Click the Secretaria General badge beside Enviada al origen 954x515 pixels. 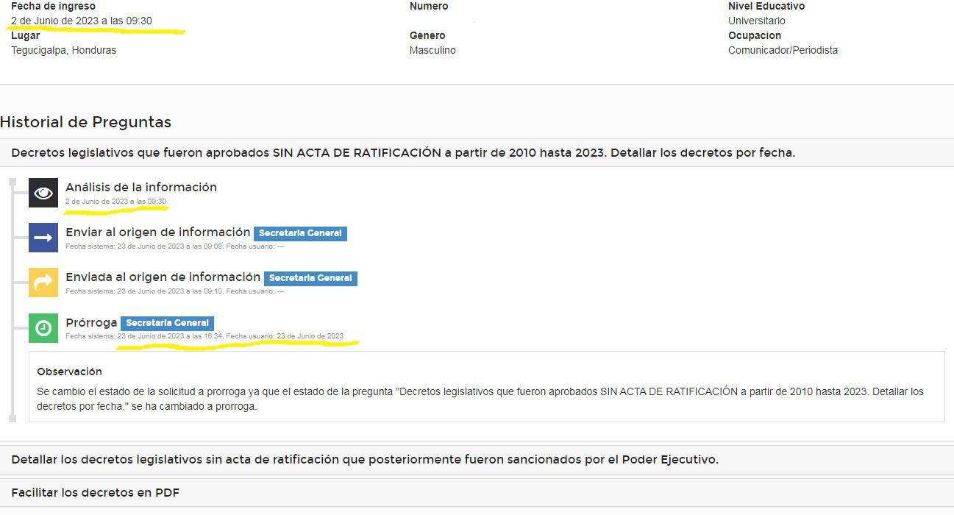click(310, 278)
